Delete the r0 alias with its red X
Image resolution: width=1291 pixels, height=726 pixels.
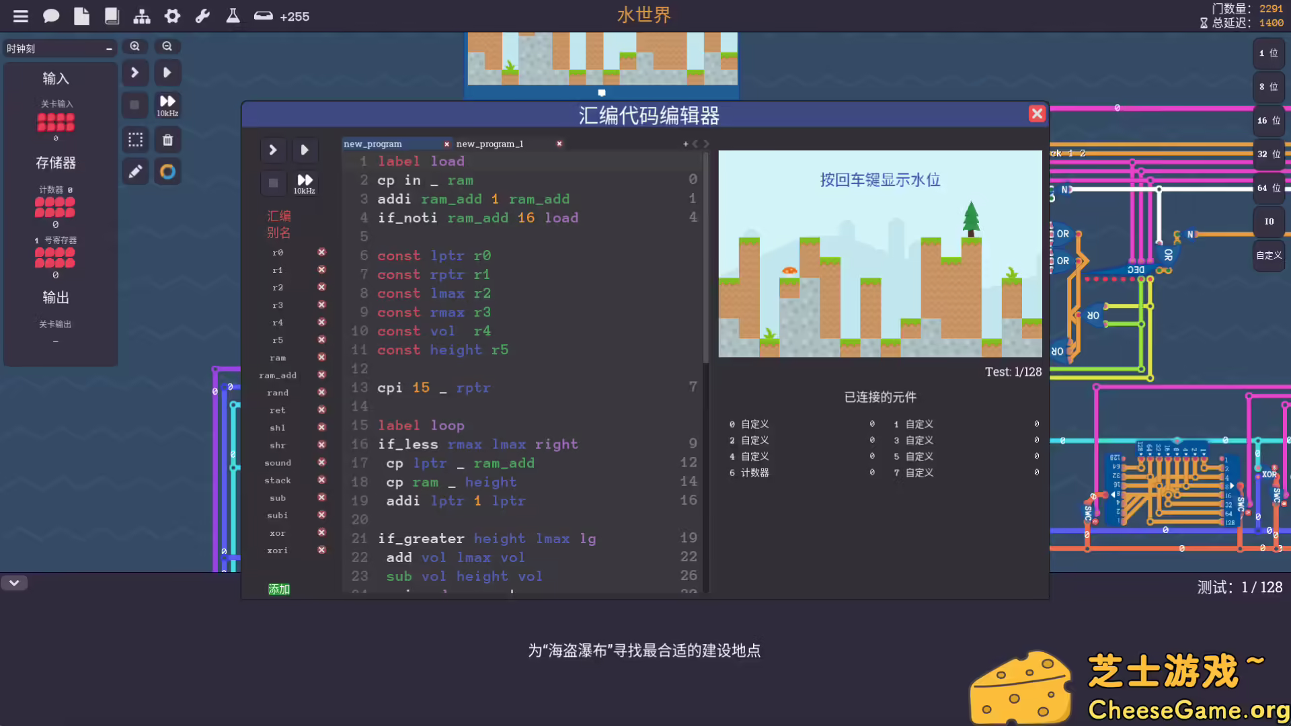pos(322,252)
